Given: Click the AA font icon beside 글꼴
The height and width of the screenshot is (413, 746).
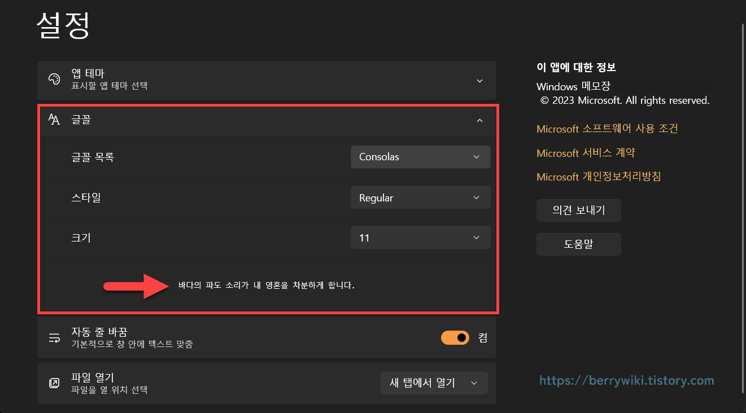Looking at the screenshot, I should 54,120.
